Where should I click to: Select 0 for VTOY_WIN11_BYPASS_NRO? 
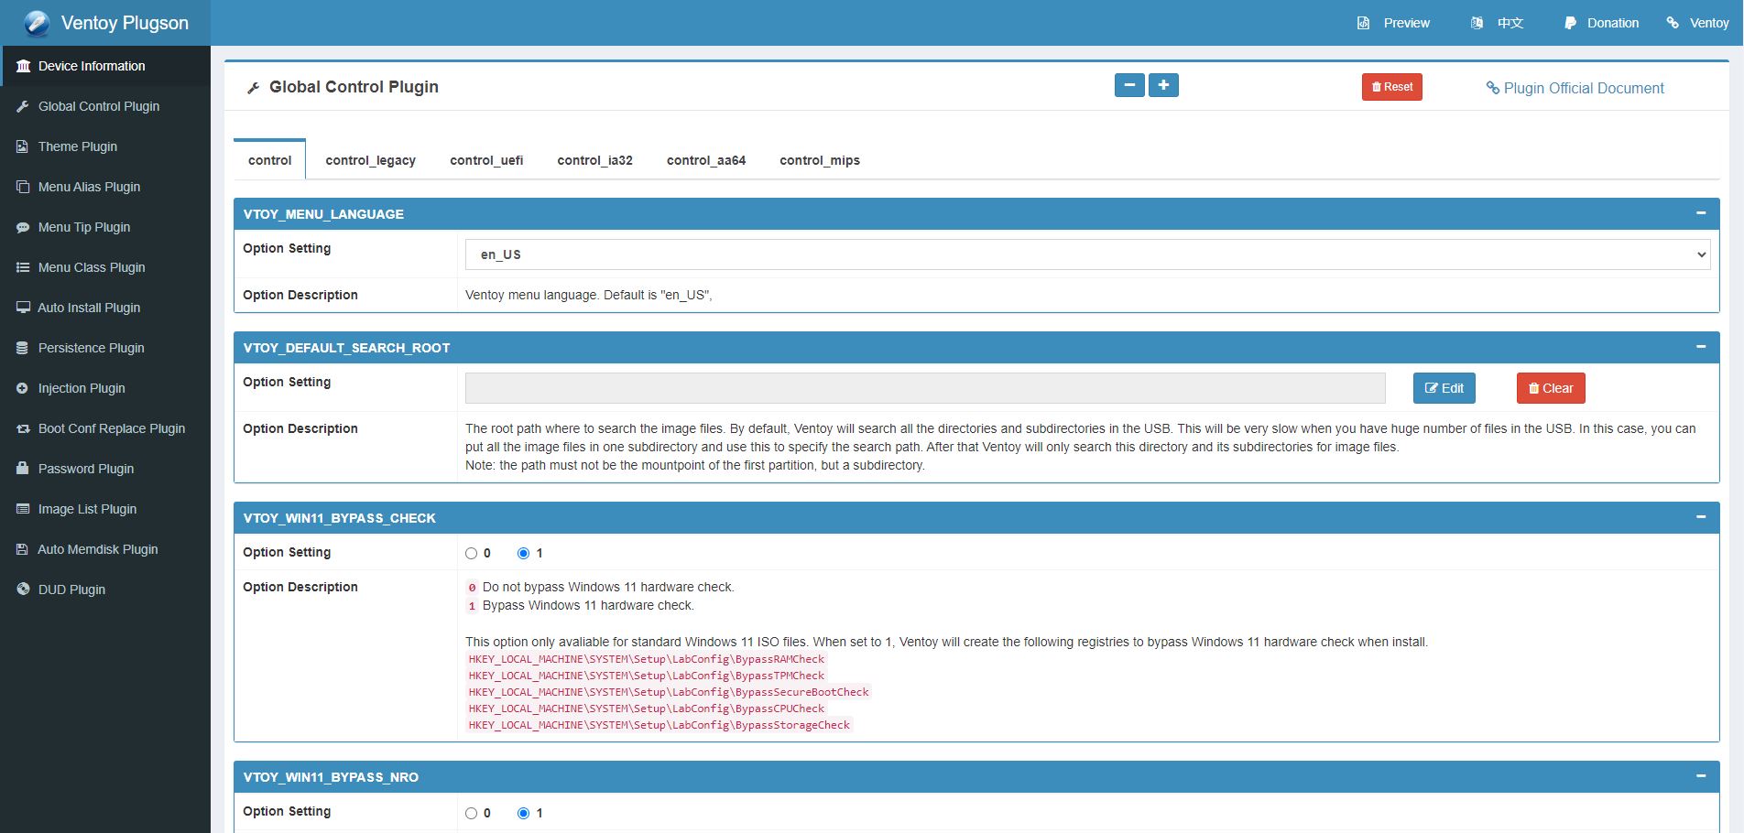471,813
